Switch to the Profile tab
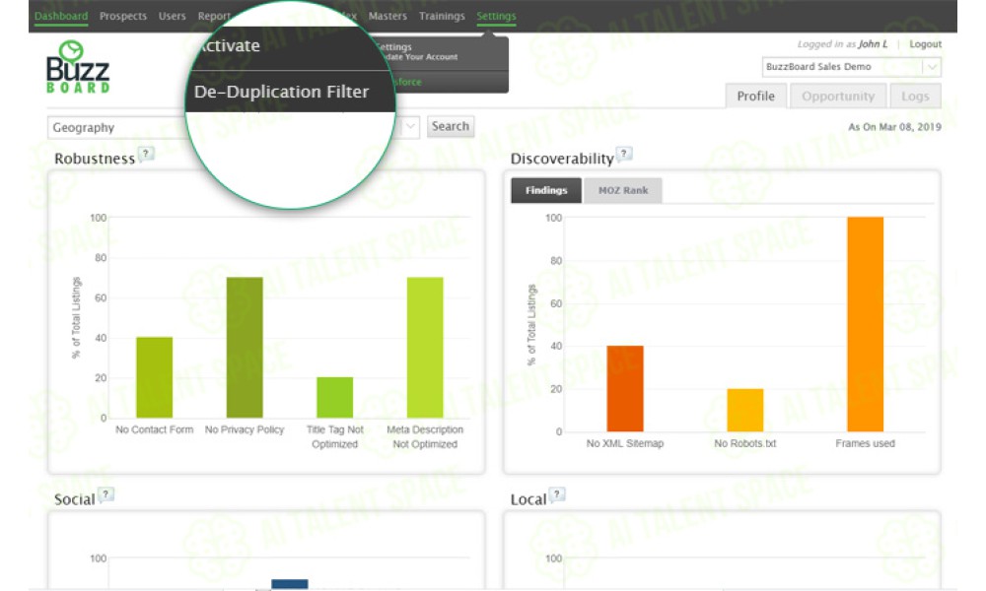 click(755, 97)
